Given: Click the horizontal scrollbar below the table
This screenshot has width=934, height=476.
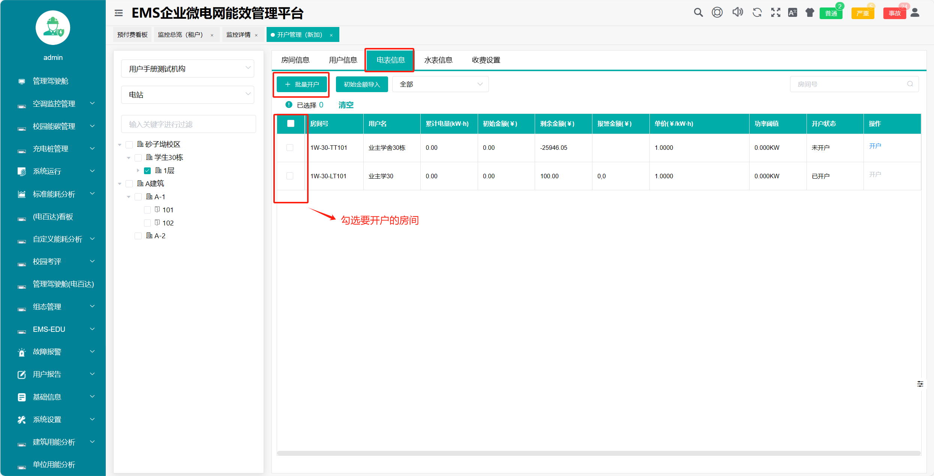Looking at the screenshot, I should click(x=598, y=453).
